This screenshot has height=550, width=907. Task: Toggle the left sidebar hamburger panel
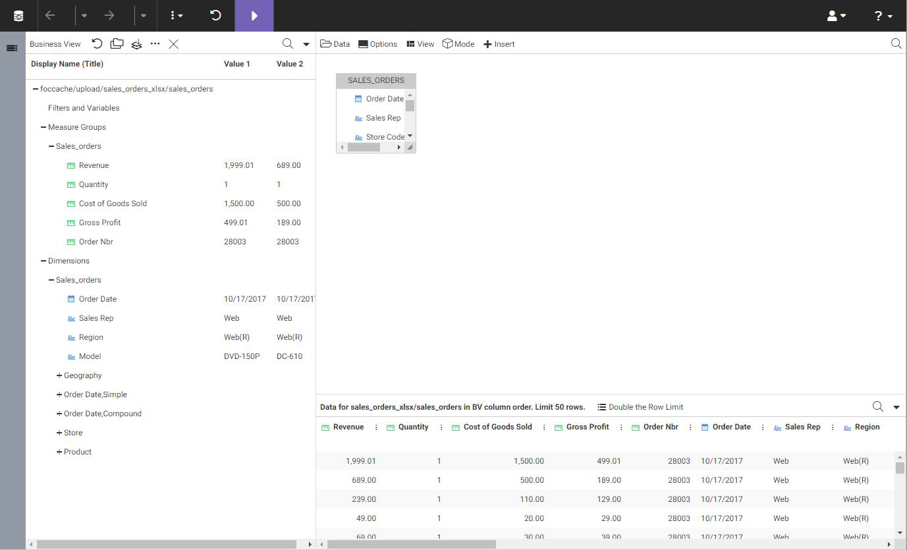point(12,48)
